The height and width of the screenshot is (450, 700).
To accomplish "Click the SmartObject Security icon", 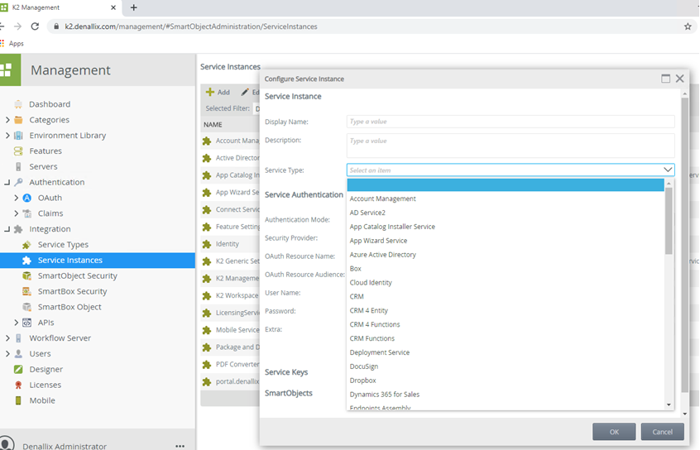I will tap(27, 276).
